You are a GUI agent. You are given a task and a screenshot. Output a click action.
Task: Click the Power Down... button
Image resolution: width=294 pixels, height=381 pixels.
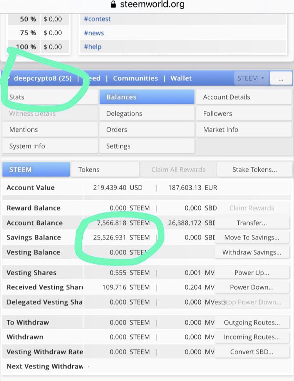(x=252, y=287)
